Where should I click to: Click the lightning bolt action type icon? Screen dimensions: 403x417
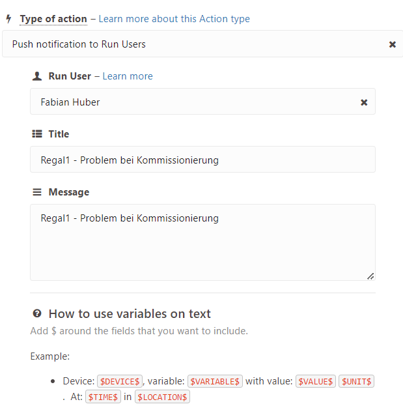click(8, 19)
